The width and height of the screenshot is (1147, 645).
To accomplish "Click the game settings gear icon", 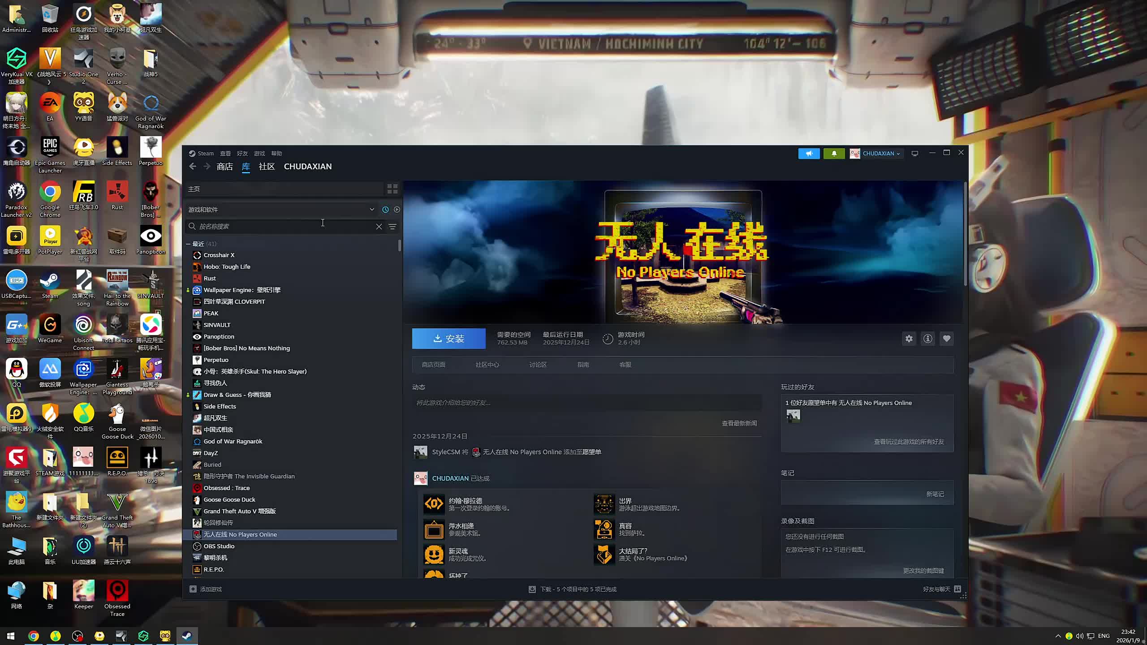I will [x=909, y=339].
